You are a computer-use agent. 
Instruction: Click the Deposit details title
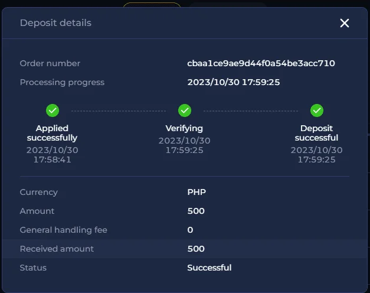coord(55,23)
